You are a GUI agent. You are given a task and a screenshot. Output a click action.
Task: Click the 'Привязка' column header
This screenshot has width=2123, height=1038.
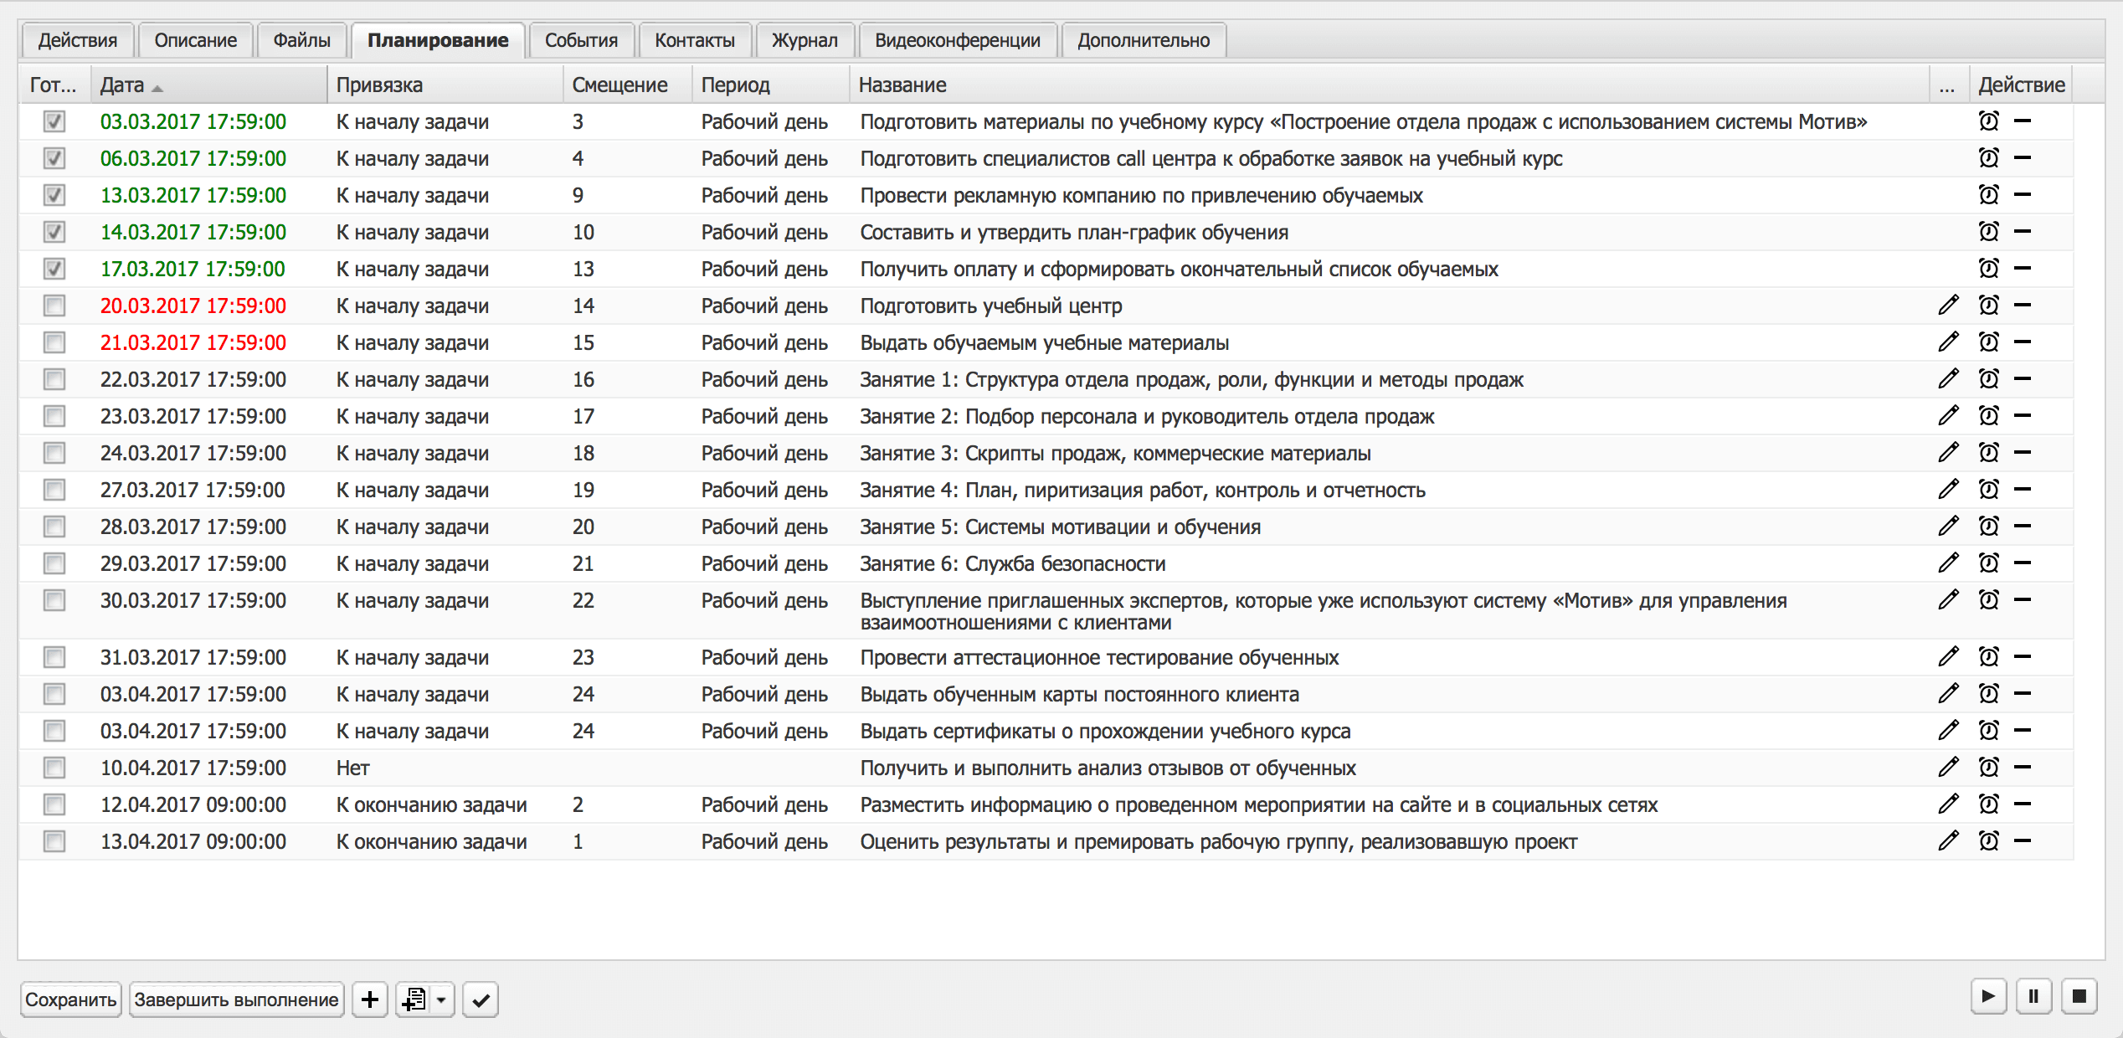pyautogui.click(x=445, y=85)
